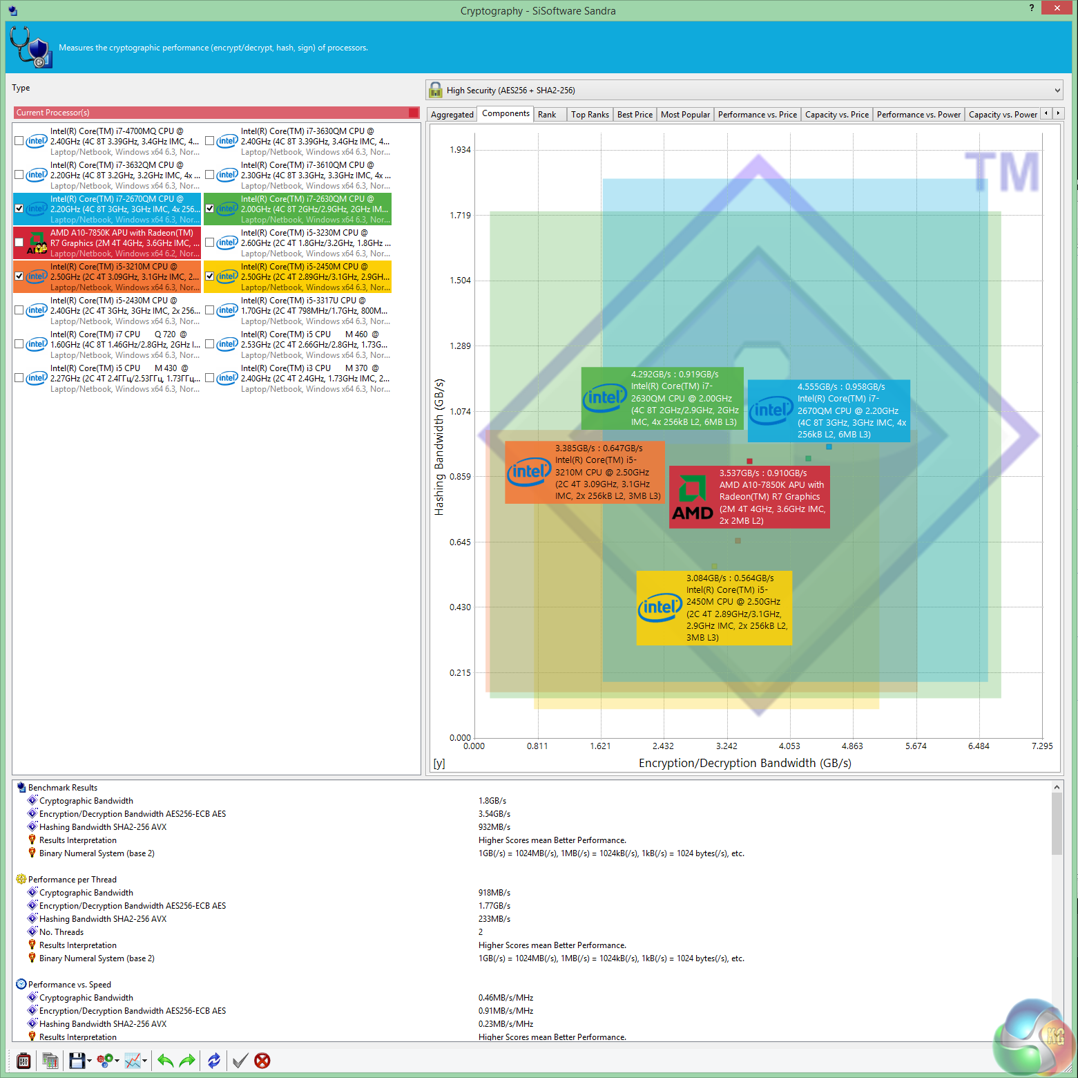Click the Benchmark Results section icon
1078x1078 pixels.
tap(21, 787)
